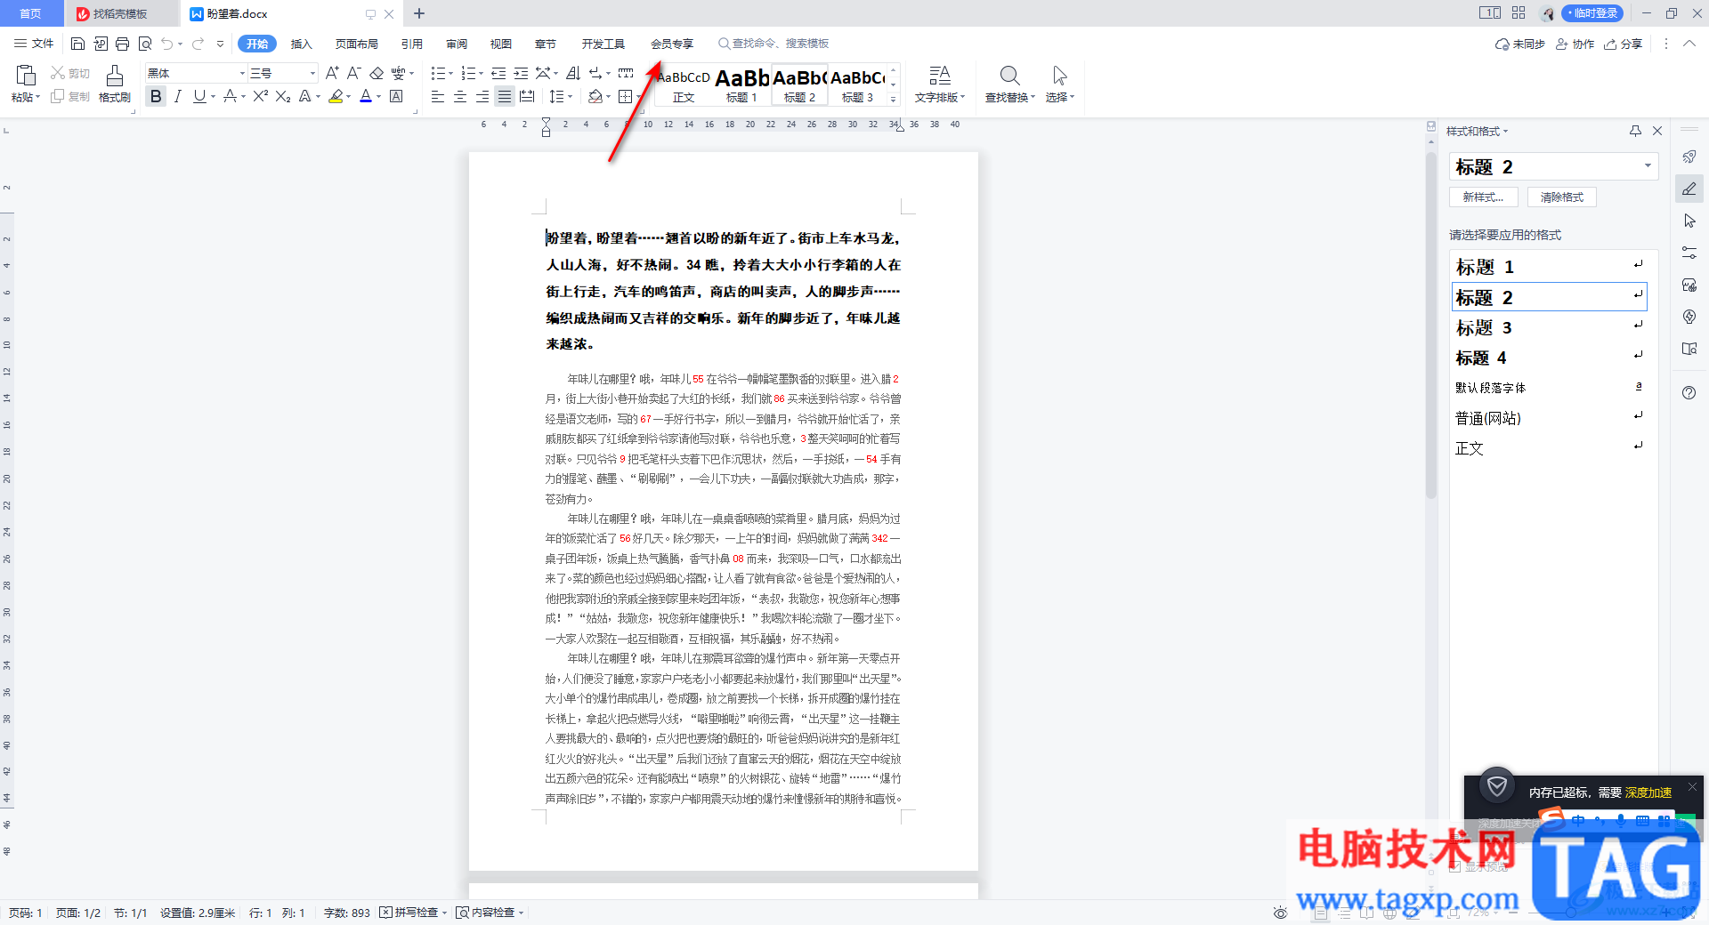Pin the Styles and Formatting pane
This screenshot has width=1709, height=925.
click(x=1635, y=131)
